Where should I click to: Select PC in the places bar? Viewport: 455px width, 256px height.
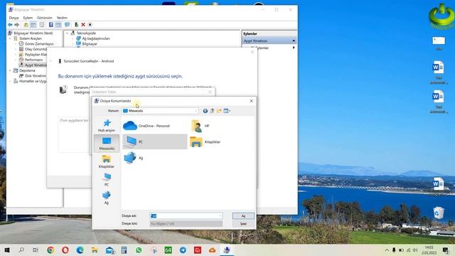[107, 179]
